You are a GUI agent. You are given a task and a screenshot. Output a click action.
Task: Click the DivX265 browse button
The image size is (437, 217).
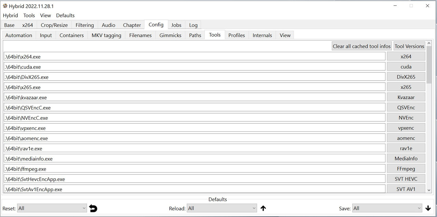406,77
